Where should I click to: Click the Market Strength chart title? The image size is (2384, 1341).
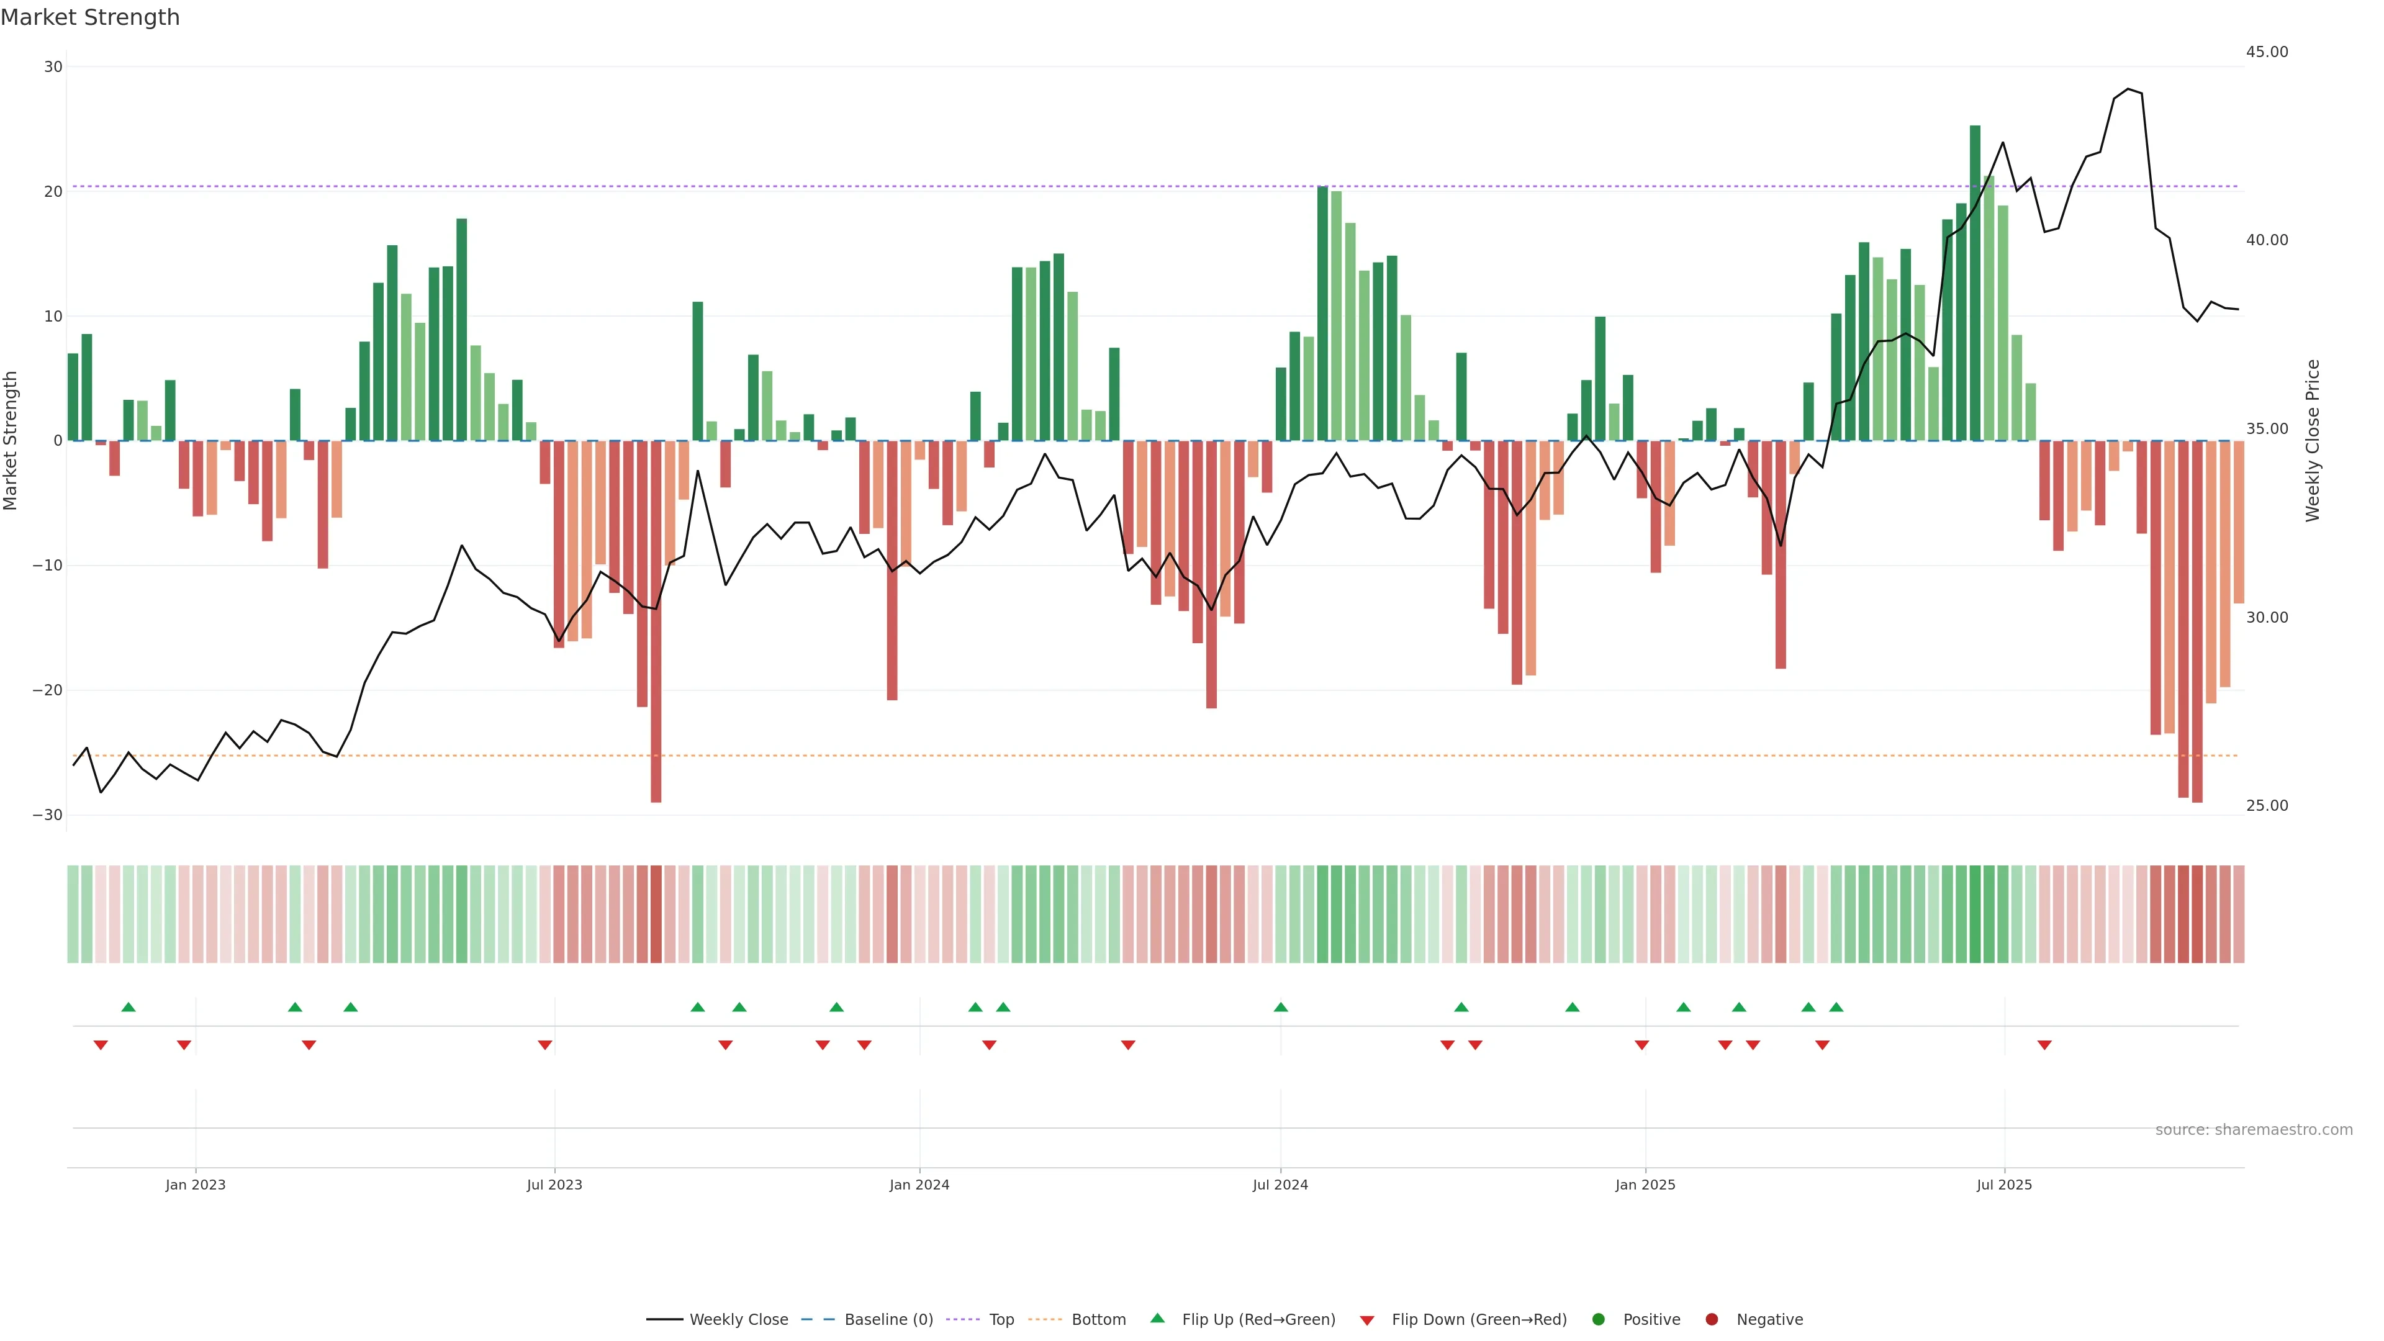(x=90, y=17)
